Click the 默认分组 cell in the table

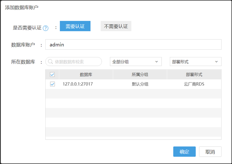(140, 84)
